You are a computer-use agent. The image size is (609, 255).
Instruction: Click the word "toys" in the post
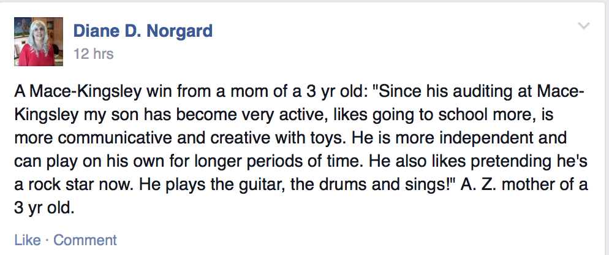pos(327,139)
